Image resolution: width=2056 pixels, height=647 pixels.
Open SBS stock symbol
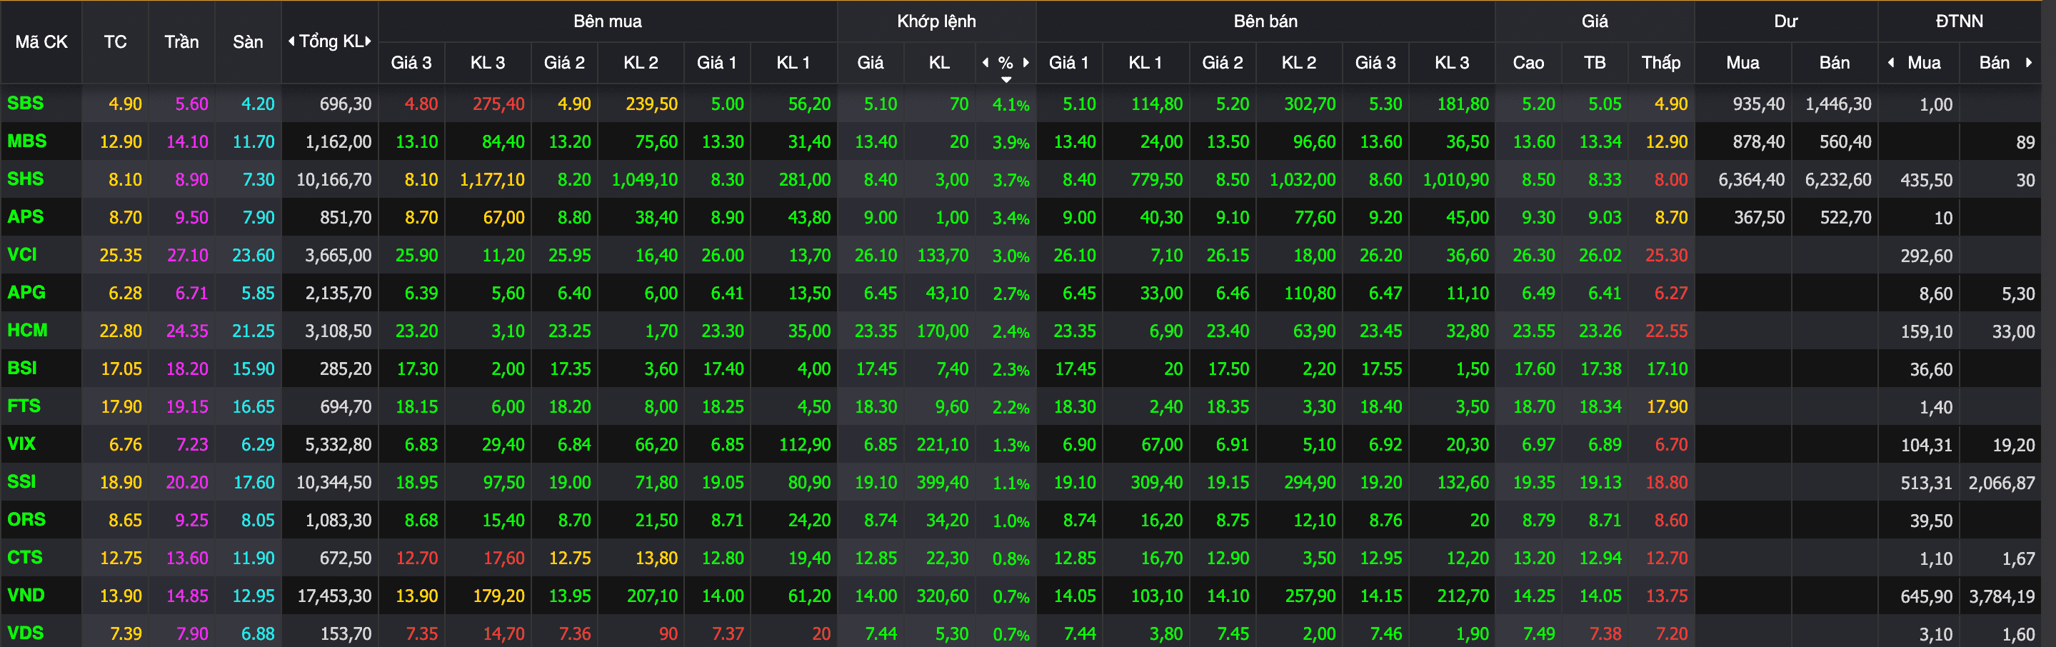pyautogui.click(x=26, y=103)
